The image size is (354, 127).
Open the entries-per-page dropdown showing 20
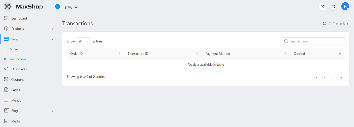(83, 41)
